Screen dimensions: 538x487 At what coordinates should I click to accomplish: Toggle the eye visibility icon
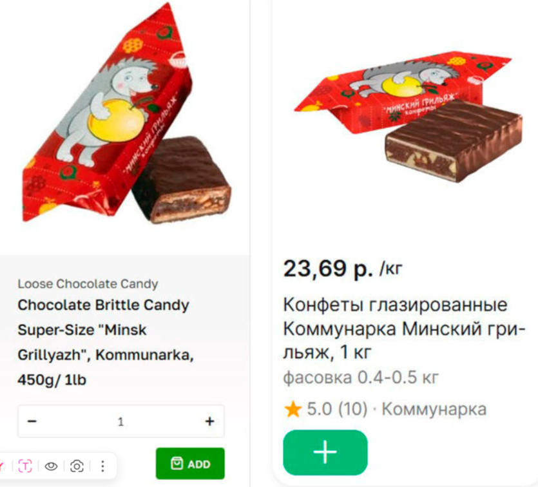[51, 466]
